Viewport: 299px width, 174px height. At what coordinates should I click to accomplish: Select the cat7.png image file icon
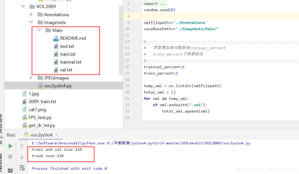point(25,110)
